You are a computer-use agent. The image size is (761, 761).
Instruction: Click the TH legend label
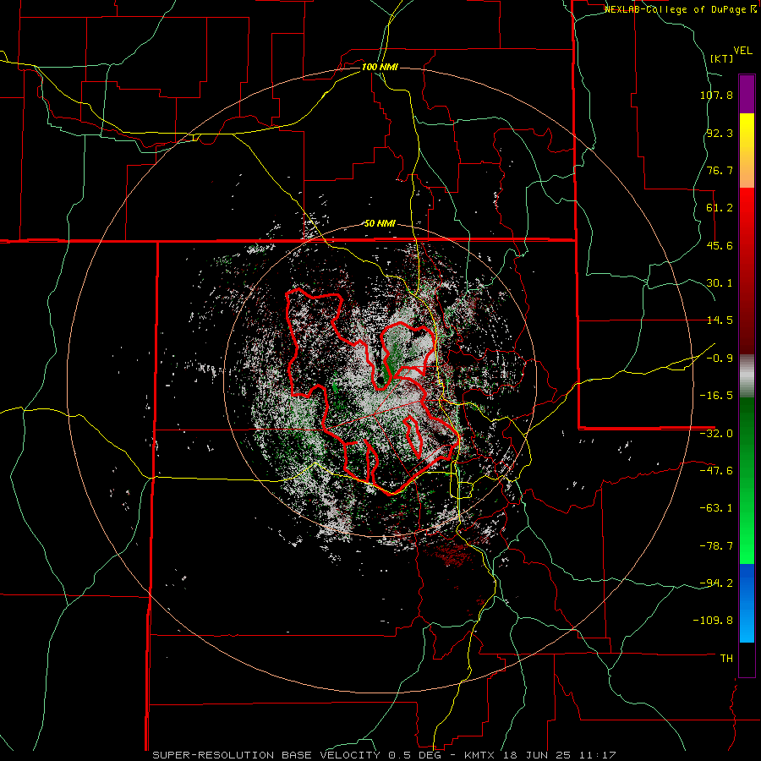[726, 658]
